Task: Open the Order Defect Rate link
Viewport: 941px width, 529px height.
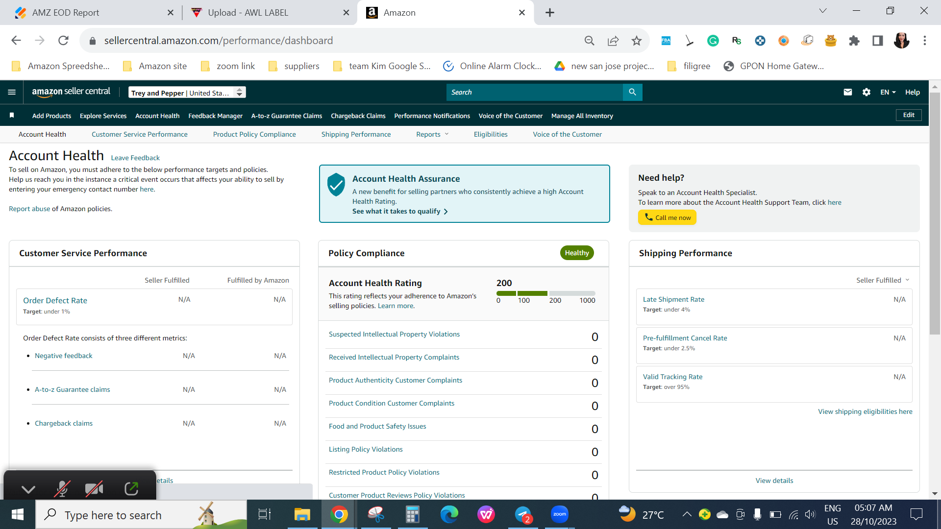Action: (55, 301)
